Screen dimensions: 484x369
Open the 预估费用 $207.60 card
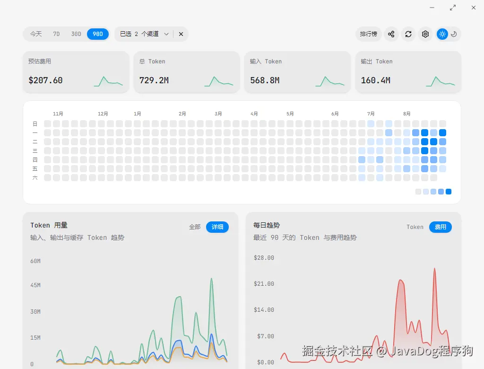(76, 72)
